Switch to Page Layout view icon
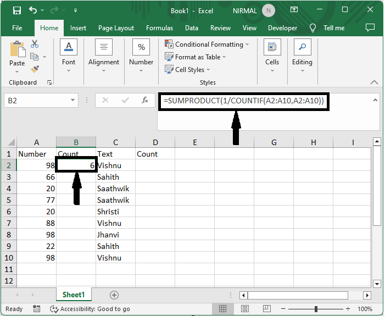Viewport: 385px width, 316px height. pyautogui.click(x=245, y=308)
